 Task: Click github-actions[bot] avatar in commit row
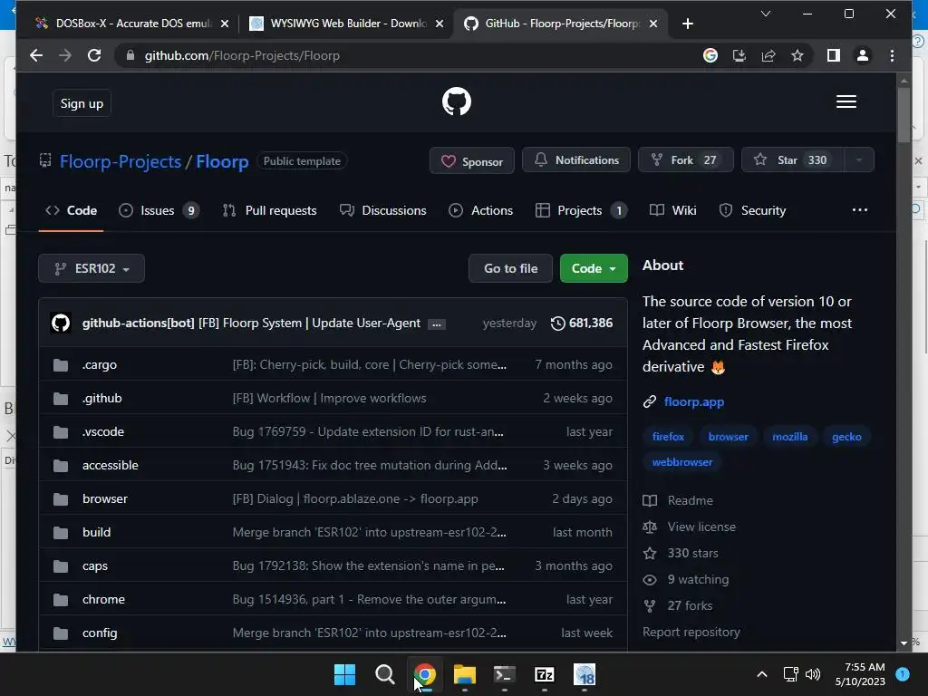pos(61,324)
